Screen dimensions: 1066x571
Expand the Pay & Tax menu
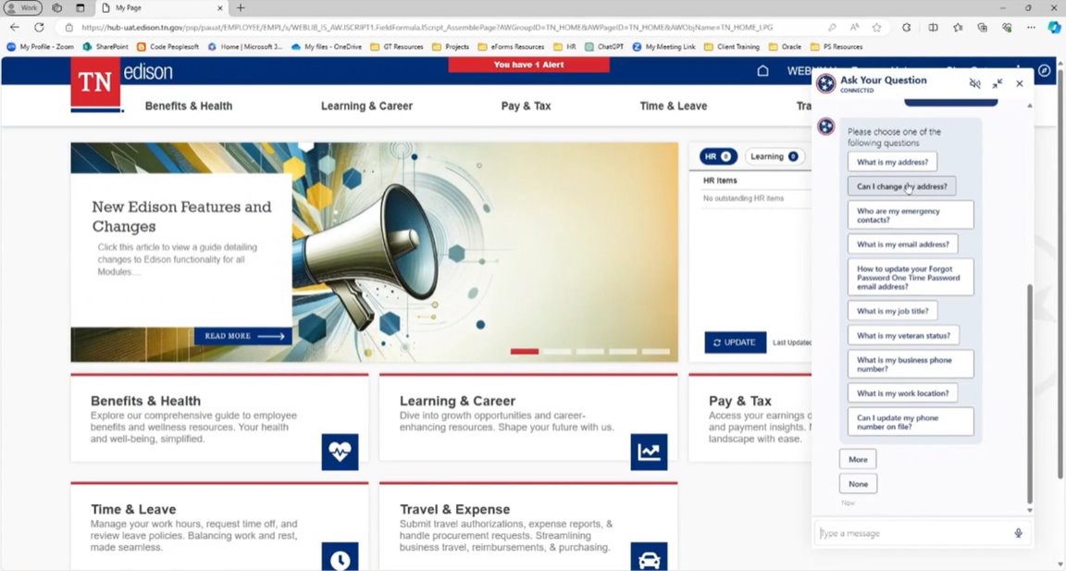[x=526, y=106]
